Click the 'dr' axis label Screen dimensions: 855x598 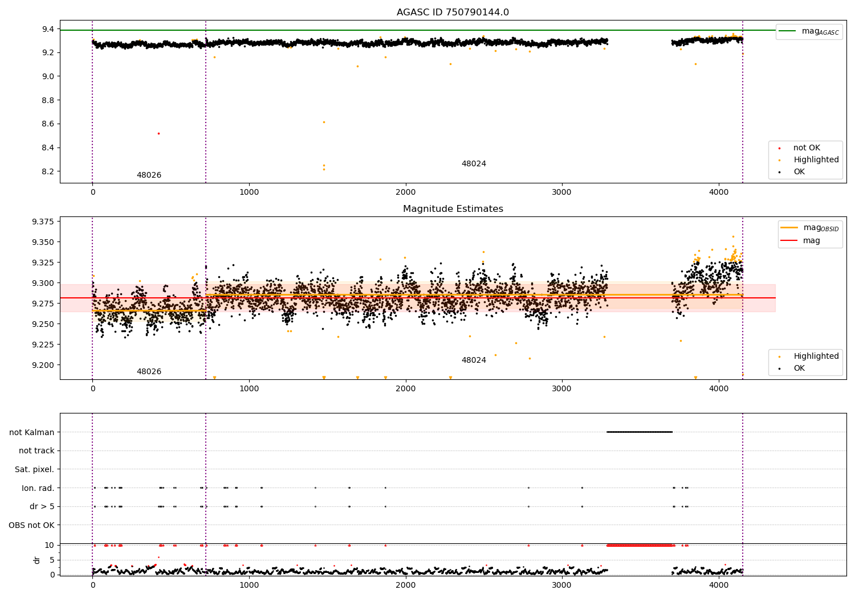click(x=36, y=560)
